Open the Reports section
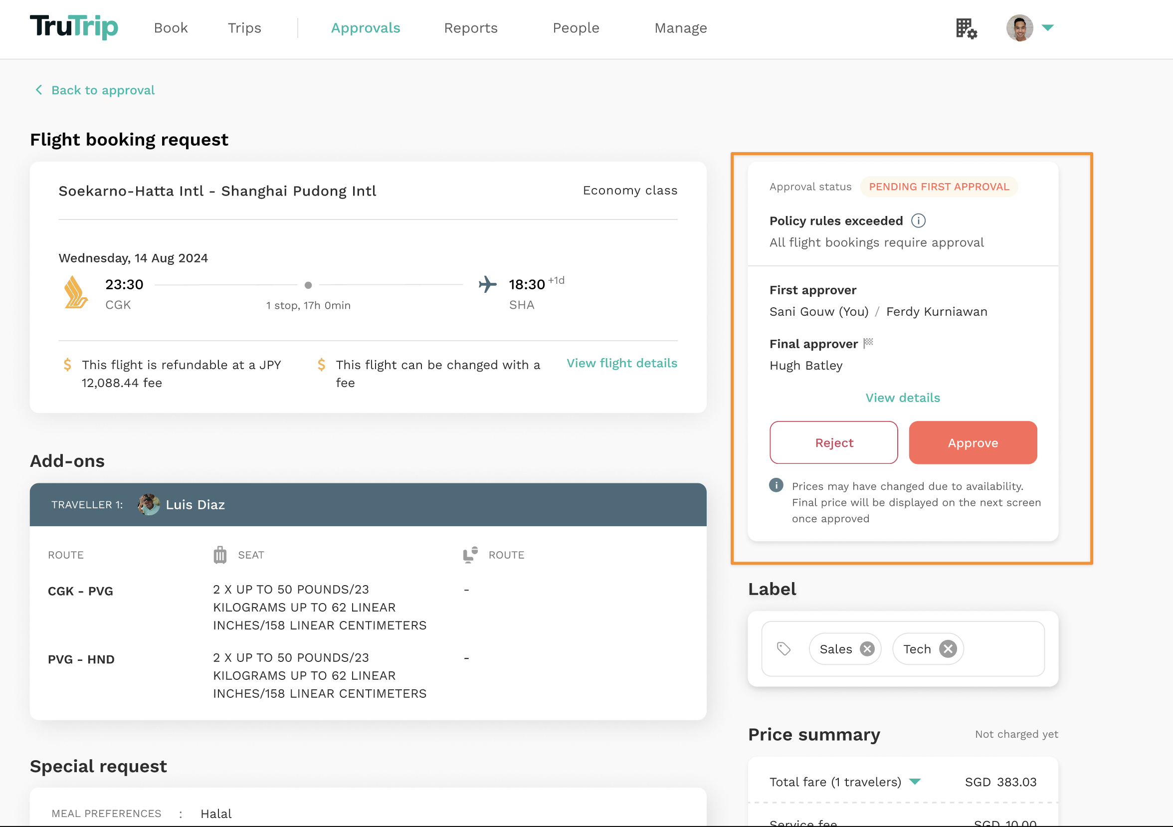1173x827 pixels. pos(470,28)
